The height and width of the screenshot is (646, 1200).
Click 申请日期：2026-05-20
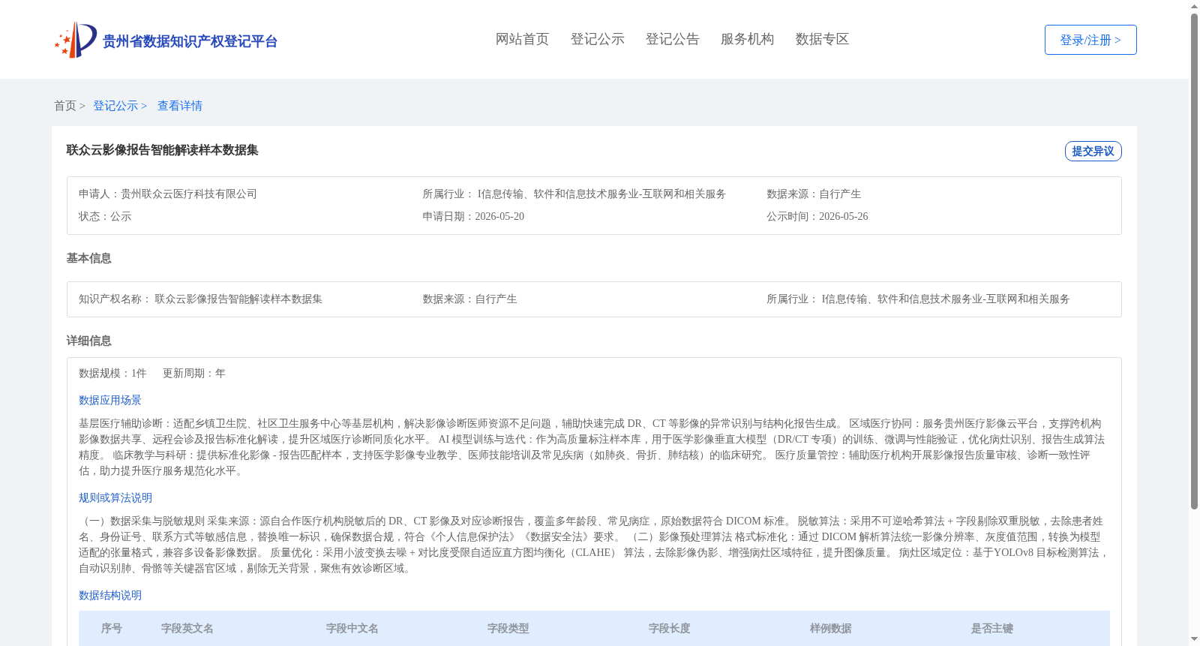473,216
